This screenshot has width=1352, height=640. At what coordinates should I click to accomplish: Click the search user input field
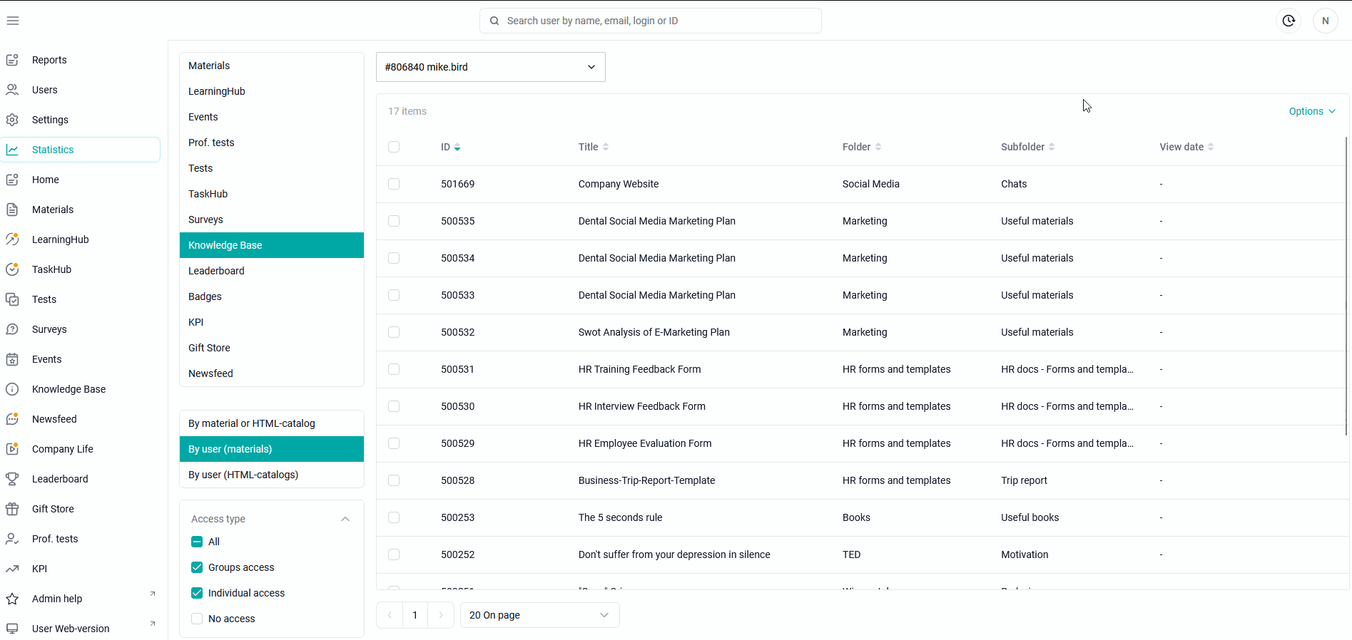tap(651, 21)
